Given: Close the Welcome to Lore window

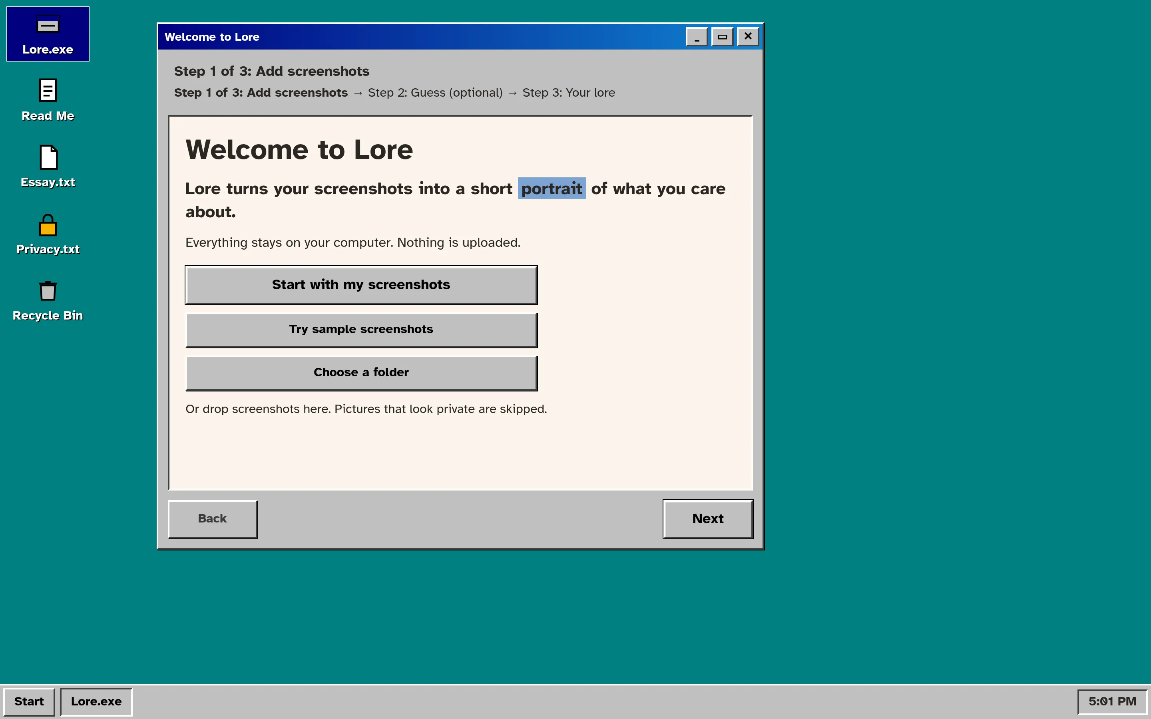Looking at the screenshot, I should [x=748, y=37].
